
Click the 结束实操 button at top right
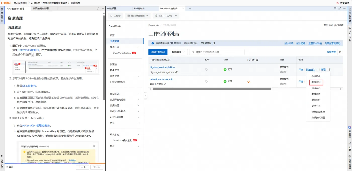(x=343, y=3)
